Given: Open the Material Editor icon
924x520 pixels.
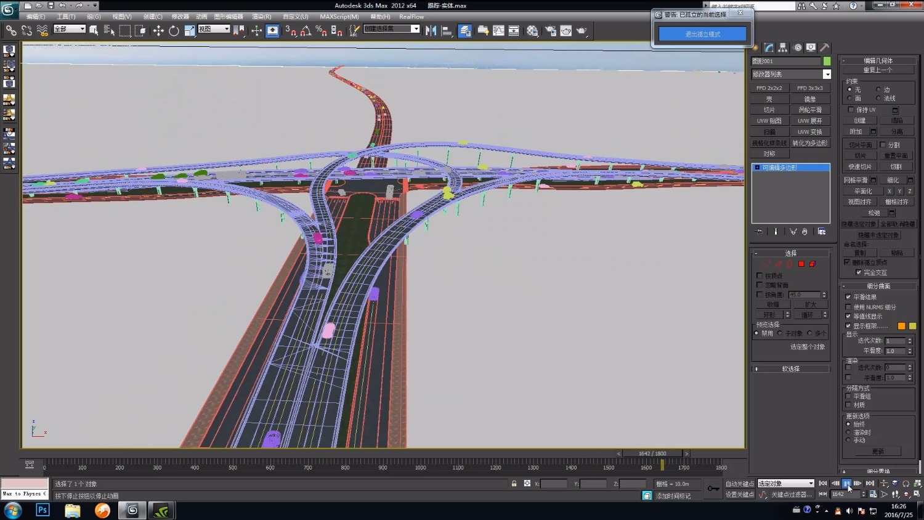Looking at the screenshot, I should [x=532, y=30].
